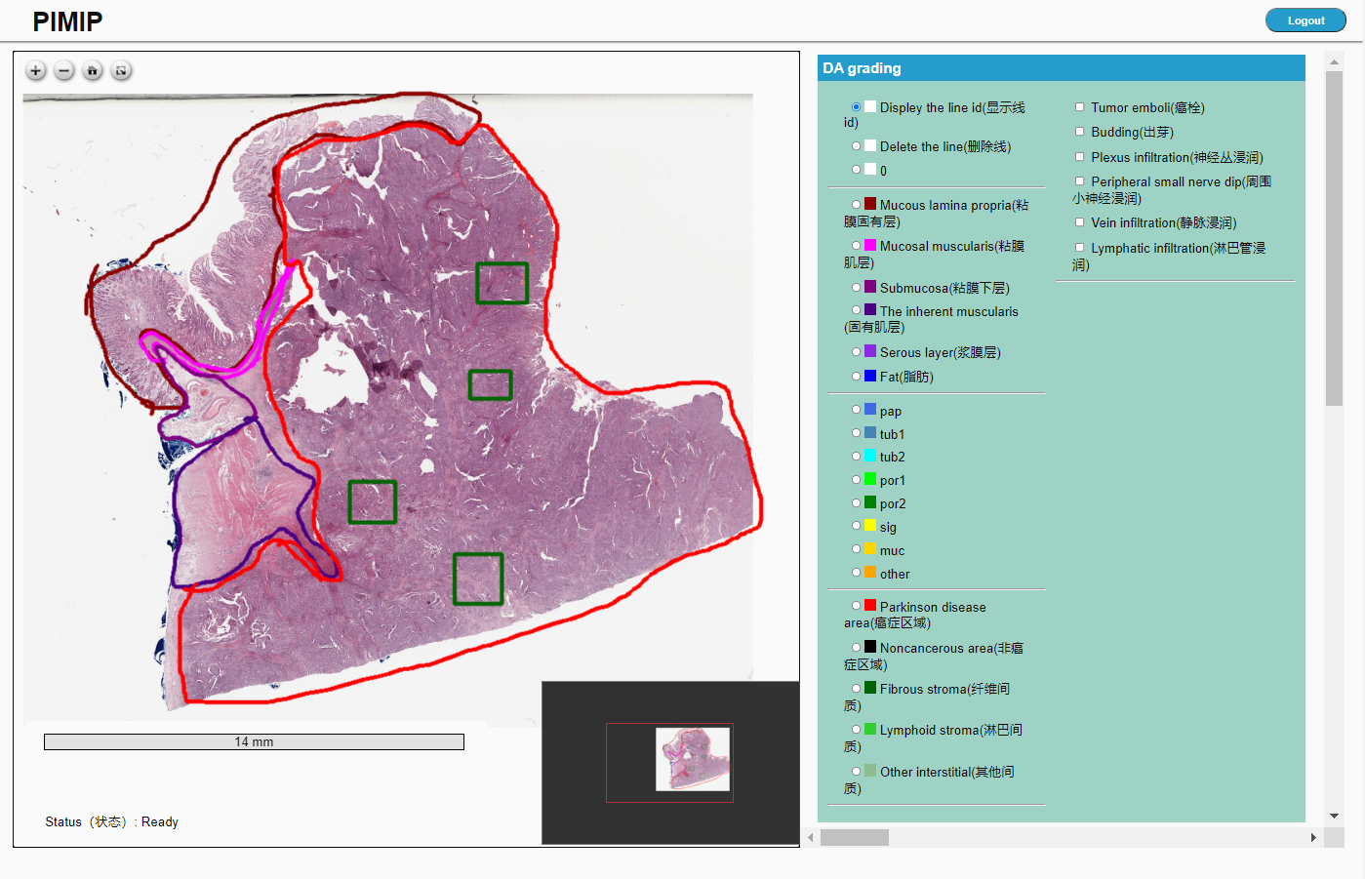This screenshot has width=1365, height=879.
Task: Select the Submucosa radio button
Action: (x=856, y=288)
